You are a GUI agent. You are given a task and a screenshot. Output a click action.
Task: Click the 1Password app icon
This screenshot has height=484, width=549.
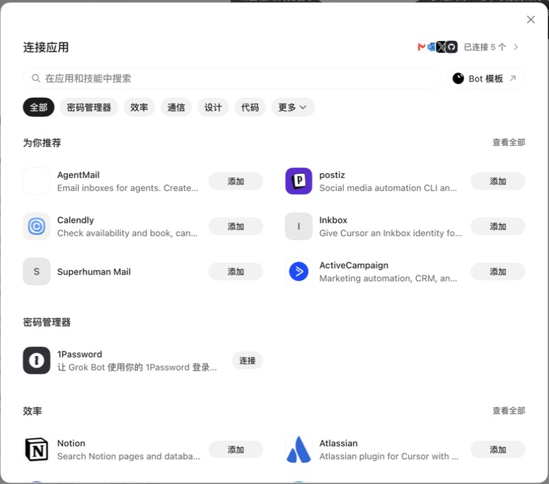pyautogui.click(x=36, y=360)
